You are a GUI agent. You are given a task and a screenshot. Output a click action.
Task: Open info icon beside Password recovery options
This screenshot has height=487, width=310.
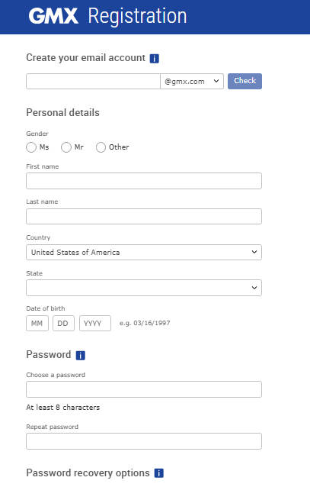click(x=159, y=473)
